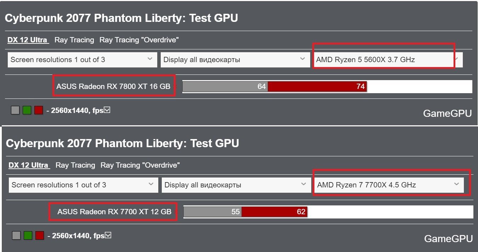Open the Ryzen 5 5600X processor dropdown
This screenshot has width=478, height=252.
388,60
